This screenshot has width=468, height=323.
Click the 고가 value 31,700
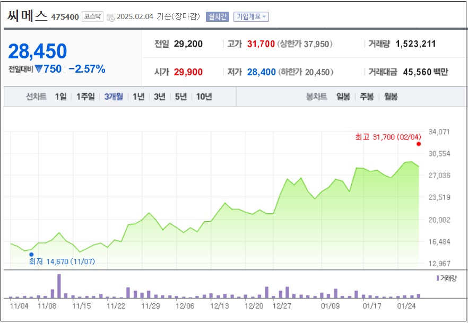click(261, 44)
